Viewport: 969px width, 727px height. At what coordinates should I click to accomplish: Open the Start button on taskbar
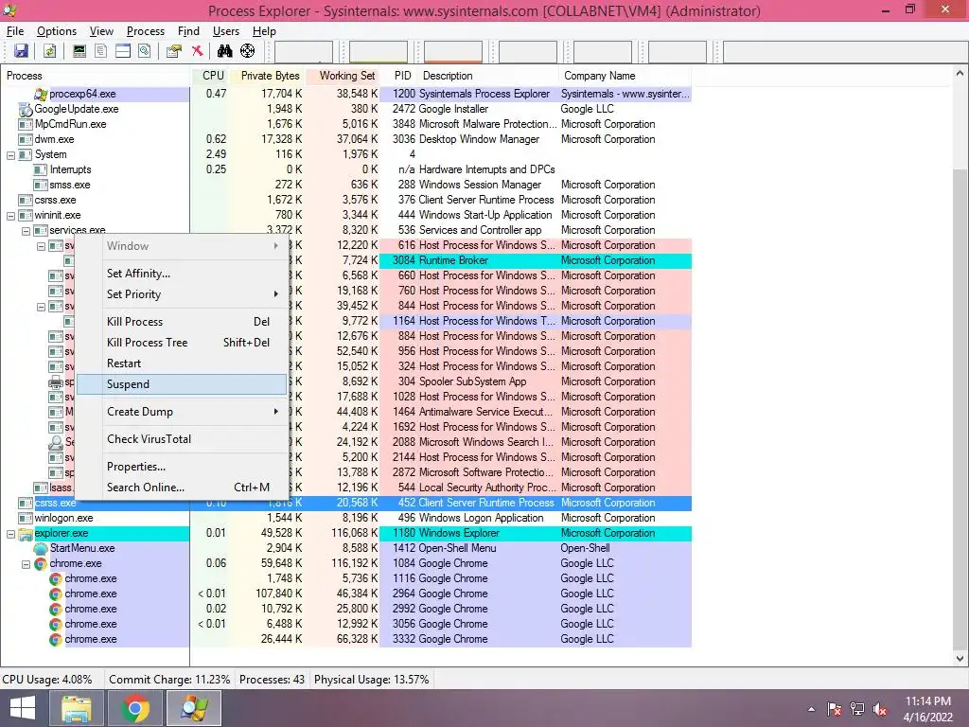[23, 708]
